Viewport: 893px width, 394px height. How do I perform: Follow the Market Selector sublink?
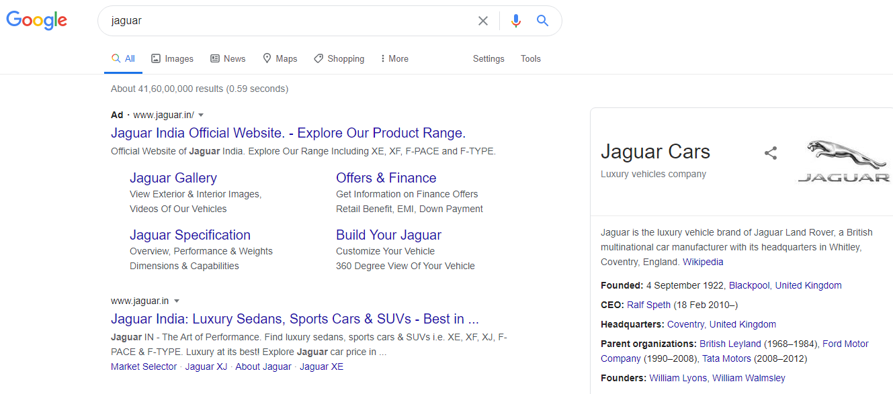[x=144, y=366]
